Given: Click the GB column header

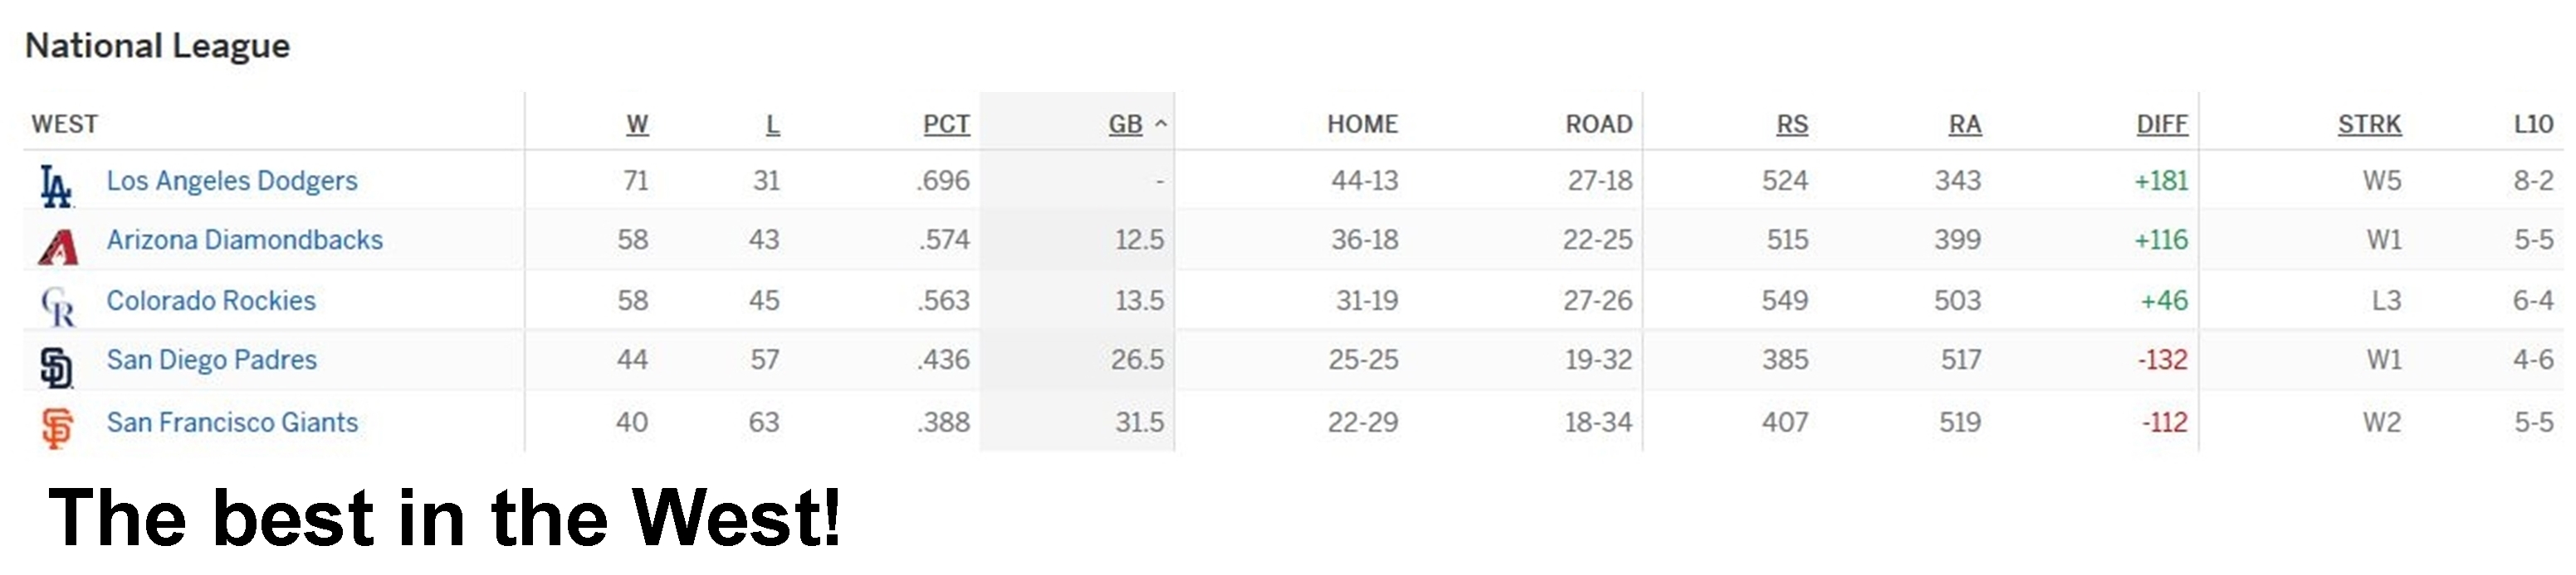Looking at the screenshot, I should pos(1125,123).
